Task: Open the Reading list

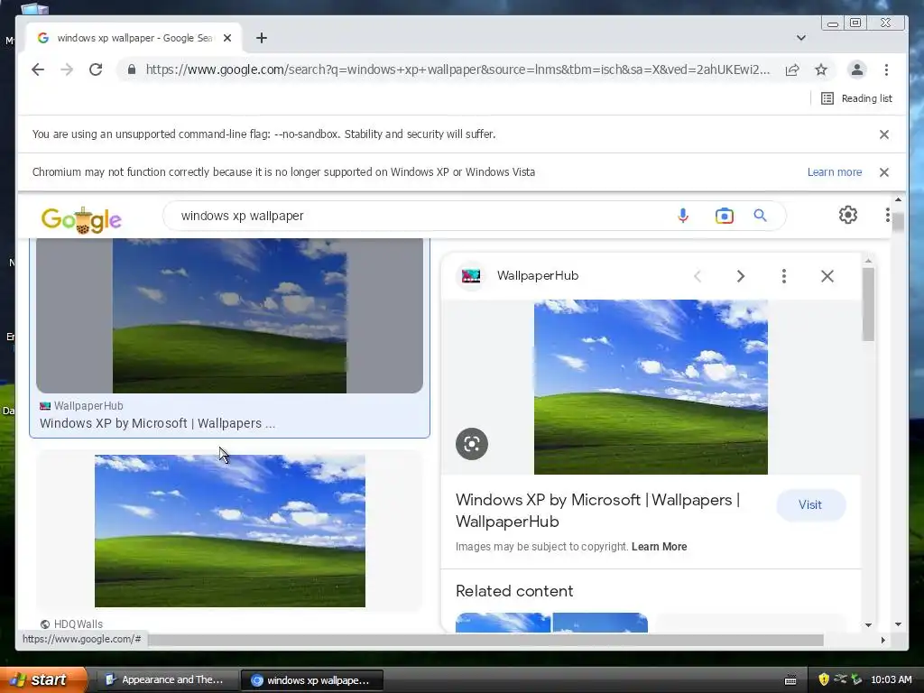Action: [x=857, y=98]
